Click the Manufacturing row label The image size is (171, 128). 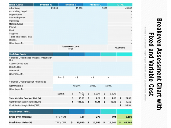(x=16, y=24)
